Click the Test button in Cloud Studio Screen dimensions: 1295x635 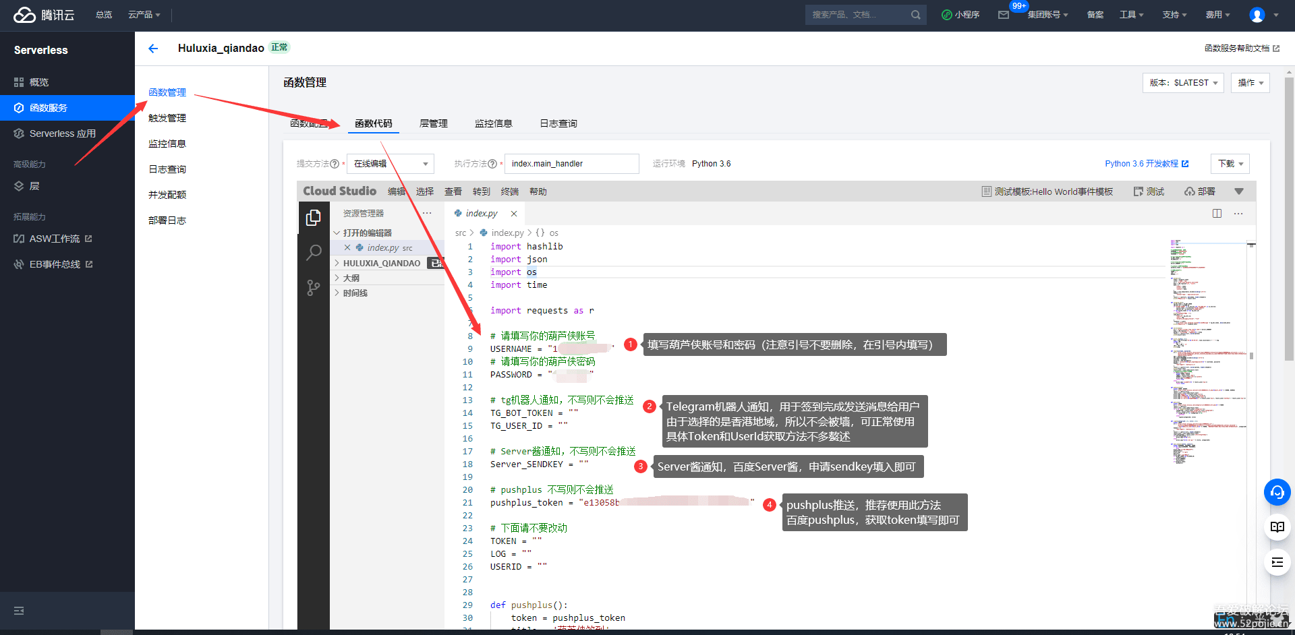point(1149,192)
